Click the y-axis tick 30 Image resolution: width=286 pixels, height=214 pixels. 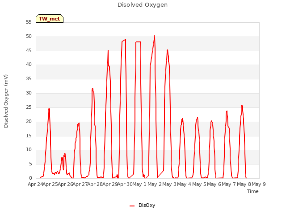click(x=29, y=93)
